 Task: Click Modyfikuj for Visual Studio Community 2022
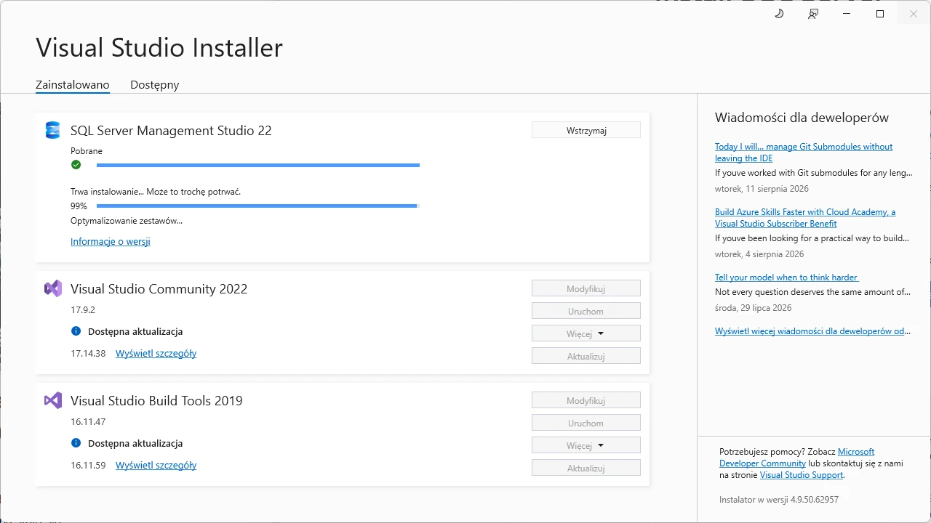pyautogui.click(x=586, y=288)
